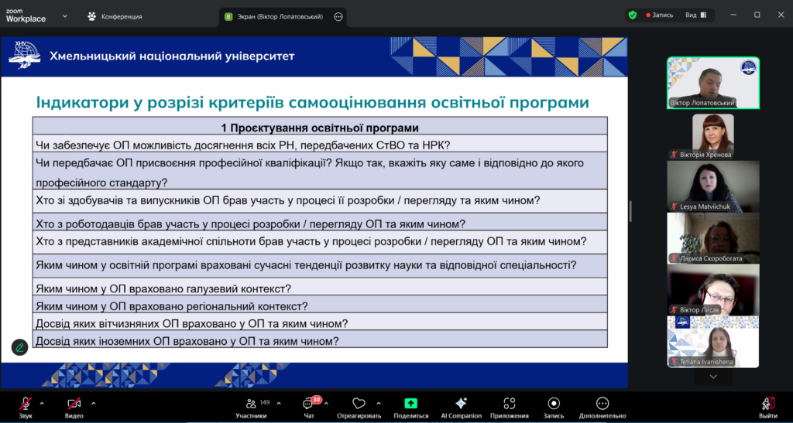793x423 pixels.
Task: Select Lesya Matviichuk's video thumbnail
Action: [713, 186]
